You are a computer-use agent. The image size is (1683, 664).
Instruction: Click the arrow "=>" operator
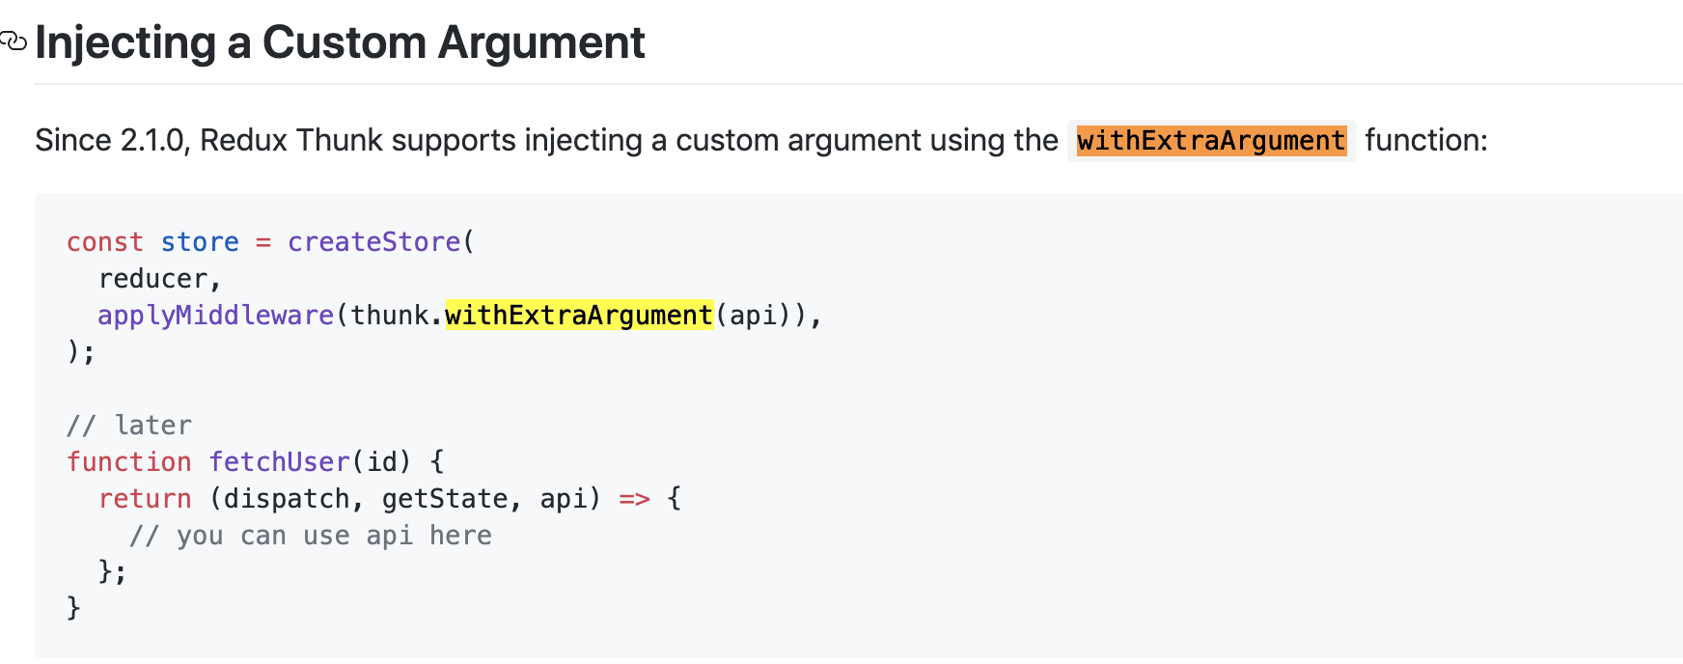tap(634, 499)
